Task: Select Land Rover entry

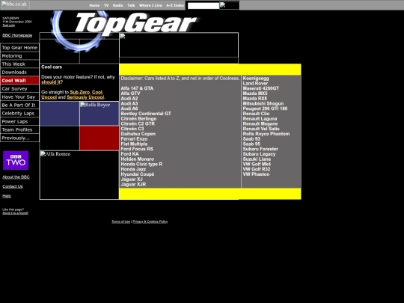Action: tap(255, 83)
